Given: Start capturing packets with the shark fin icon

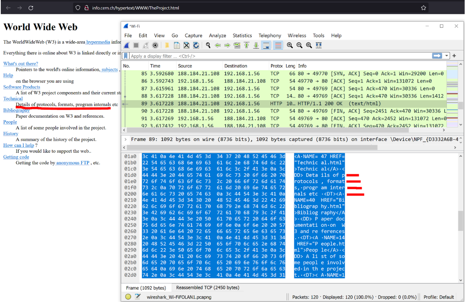Looking at the screenshot, I should coord(126,46).
